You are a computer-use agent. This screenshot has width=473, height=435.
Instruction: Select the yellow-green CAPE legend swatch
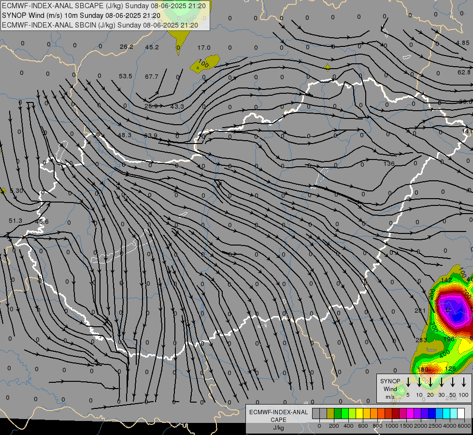click(x=352, y=413)
